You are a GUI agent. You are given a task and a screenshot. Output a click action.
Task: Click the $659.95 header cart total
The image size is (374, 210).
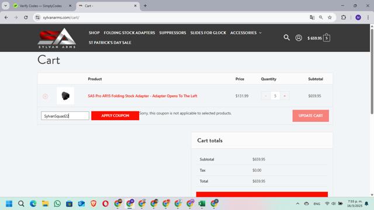[x=314, y=38]
